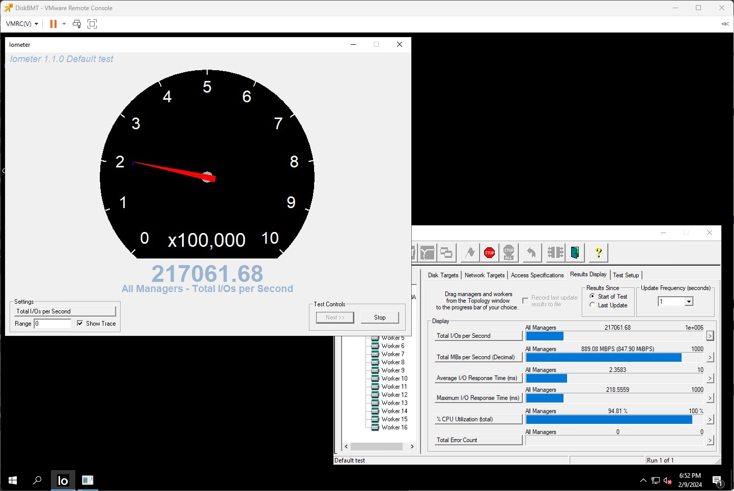Click arrow beside Total I/Os per Second bar
The width and height of the screenshot is (734, 491).
coord(710,336)
